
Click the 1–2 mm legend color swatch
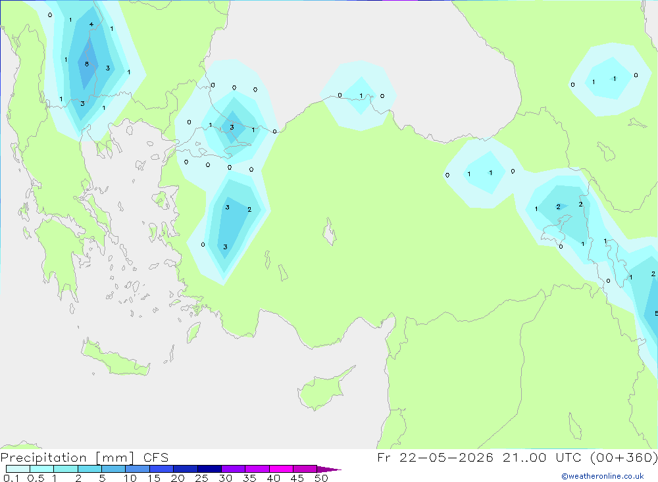pos(66,469)
